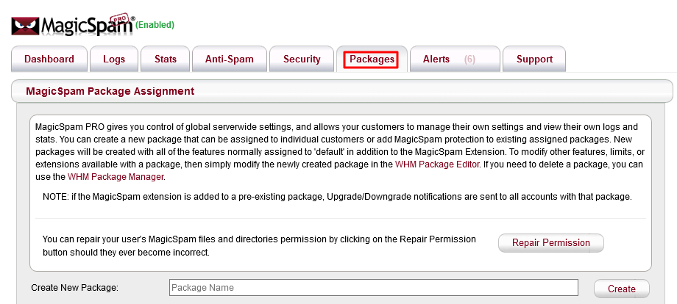Click the Create package button
This screenshot has height=304, width=677.
click(x=622, y=289)
